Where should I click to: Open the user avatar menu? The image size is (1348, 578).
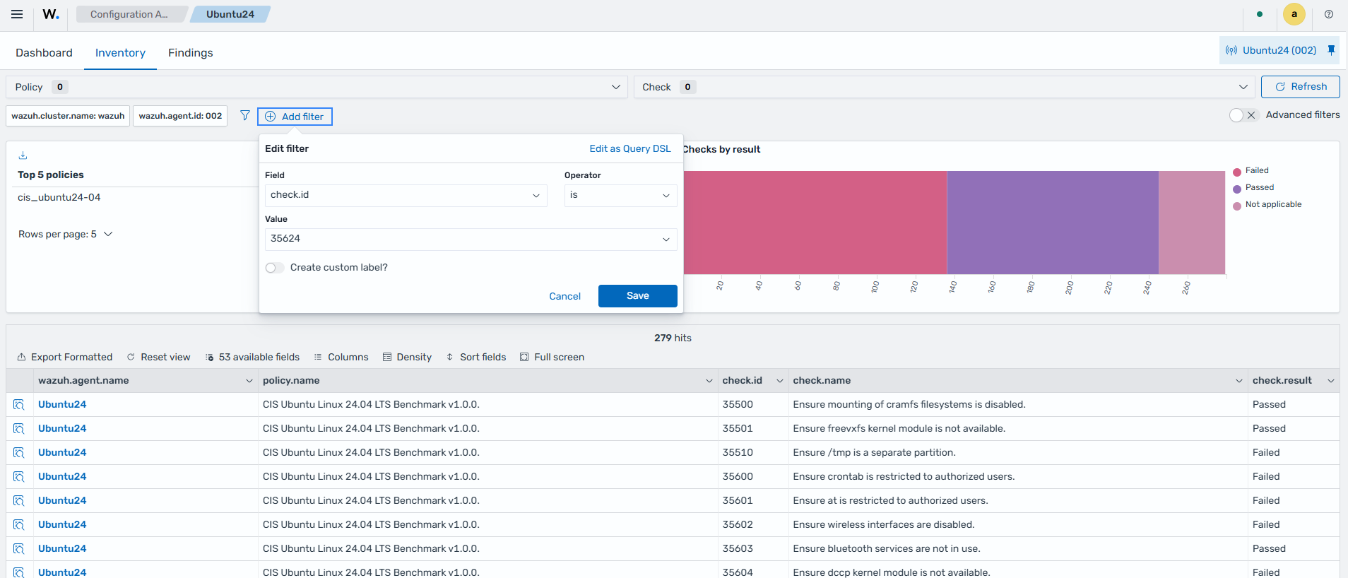coord(1294,14)
